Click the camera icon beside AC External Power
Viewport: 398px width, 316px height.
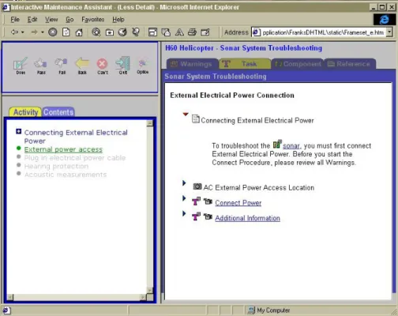[197, 186]
